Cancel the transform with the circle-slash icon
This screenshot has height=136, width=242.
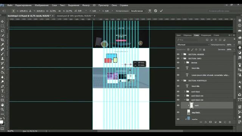155,11
